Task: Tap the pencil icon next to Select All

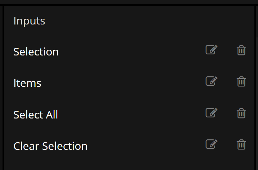Action: click(212, 113)
